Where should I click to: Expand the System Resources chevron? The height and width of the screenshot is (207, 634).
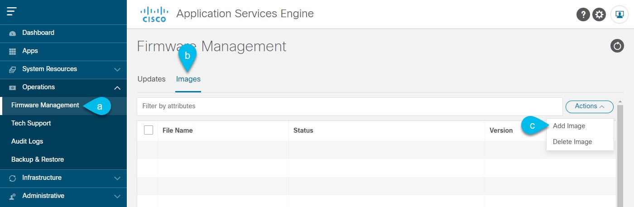click(117, 69)
